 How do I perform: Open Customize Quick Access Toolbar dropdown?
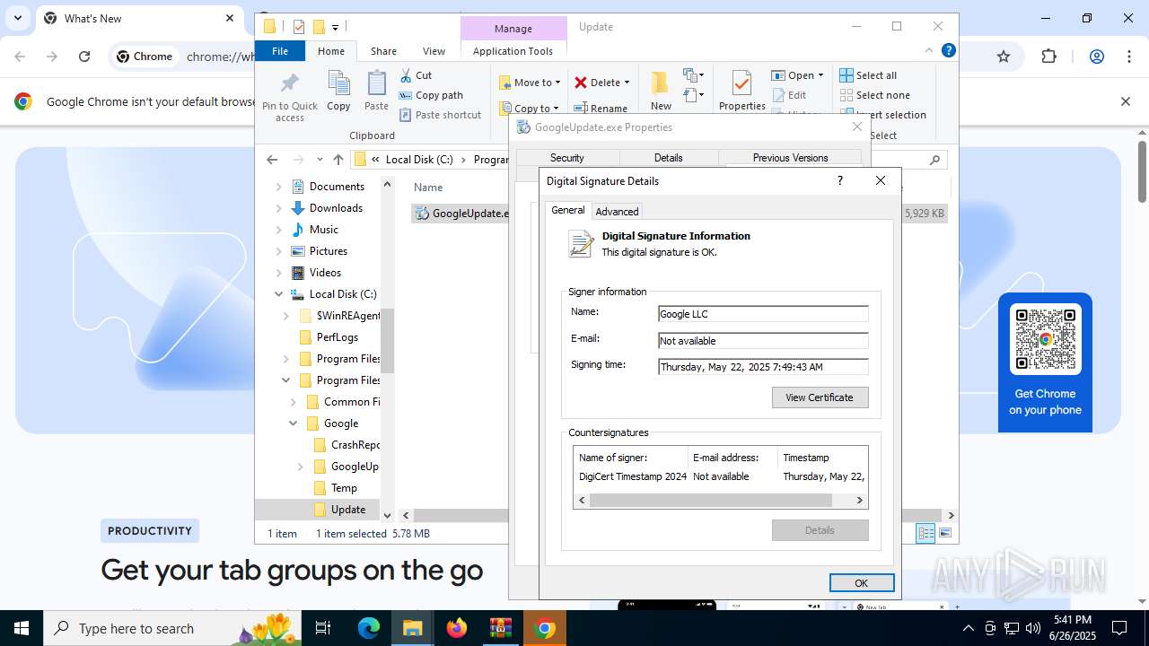(335, 28)
